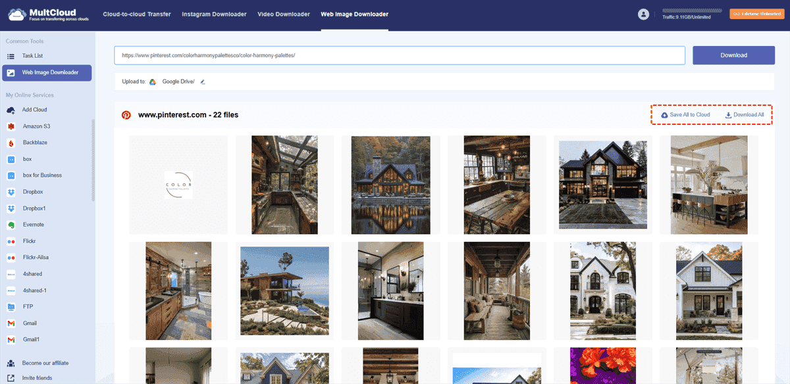
Task: Click the Flickr icon
Action: (11, 241)
